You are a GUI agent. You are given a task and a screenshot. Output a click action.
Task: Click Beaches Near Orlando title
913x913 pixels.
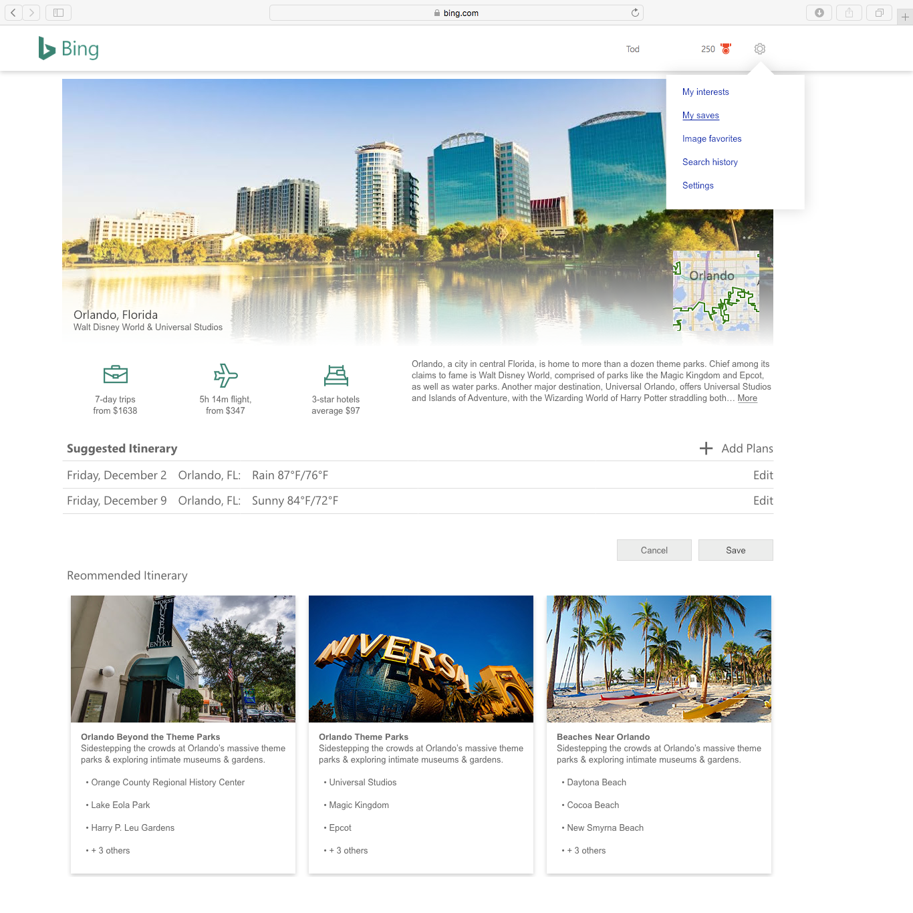tap(603, 737)
